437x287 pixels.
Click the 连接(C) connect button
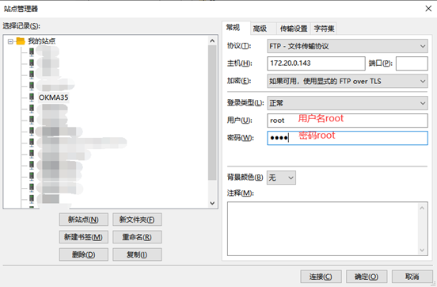(321, 277)
